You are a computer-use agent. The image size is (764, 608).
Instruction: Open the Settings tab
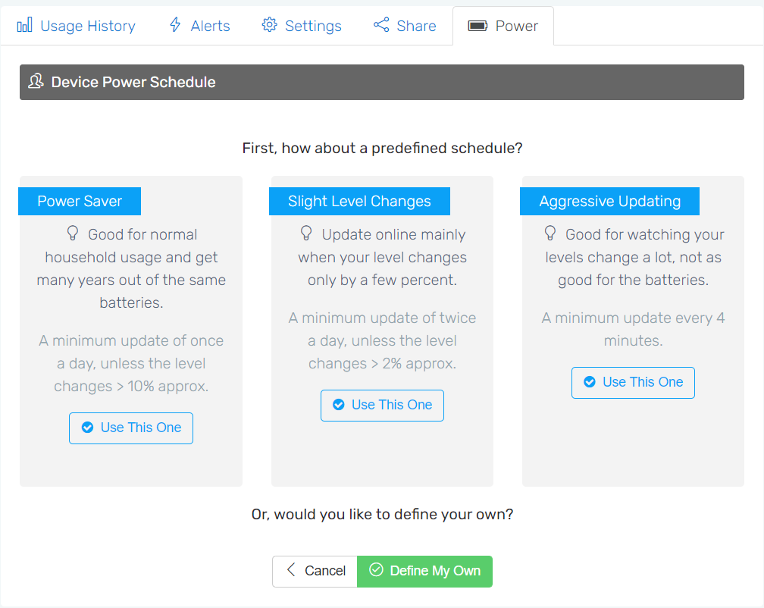(x=302, y=26)
